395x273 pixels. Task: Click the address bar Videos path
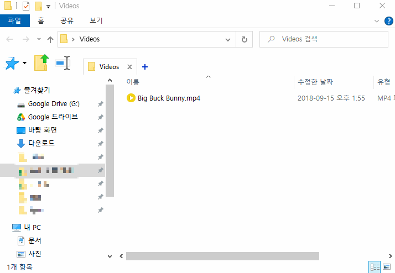90,39
